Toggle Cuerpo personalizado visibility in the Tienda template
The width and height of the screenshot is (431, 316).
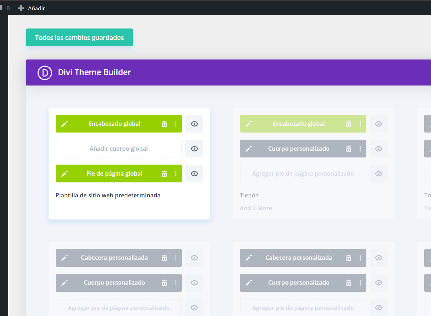[x=379, y=149]
